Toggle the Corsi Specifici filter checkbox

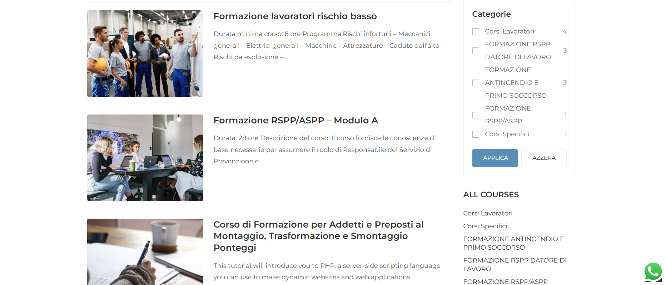[476, 134]
